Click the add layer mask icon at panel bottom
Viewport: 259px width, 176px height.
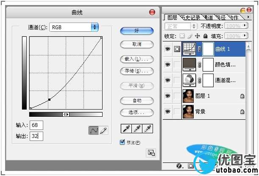[x=190, y=166]
